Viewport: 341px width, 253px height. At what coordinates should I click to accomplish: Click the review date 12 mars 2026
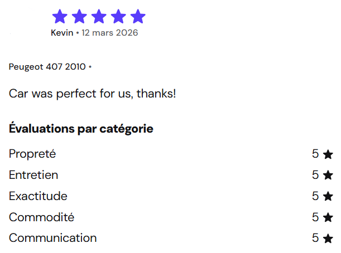click(110, 33)
